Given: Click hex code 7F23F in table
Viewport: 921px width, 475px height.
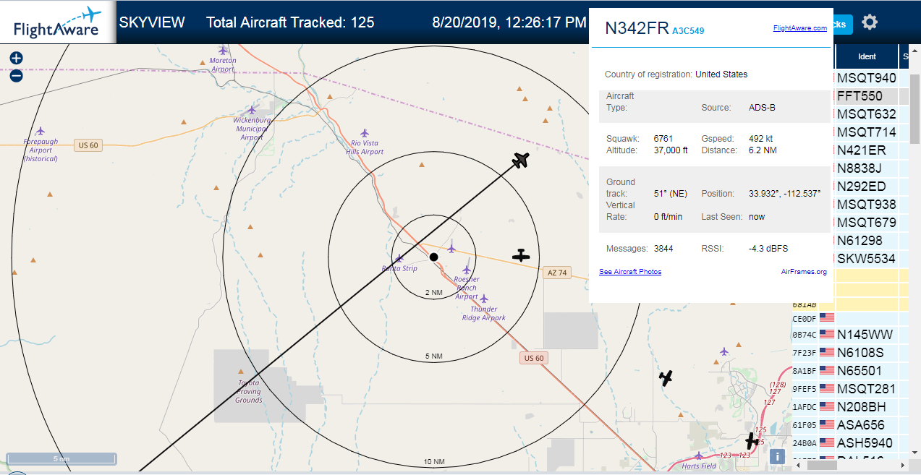Looking at the screenshot, I should 805,353.
